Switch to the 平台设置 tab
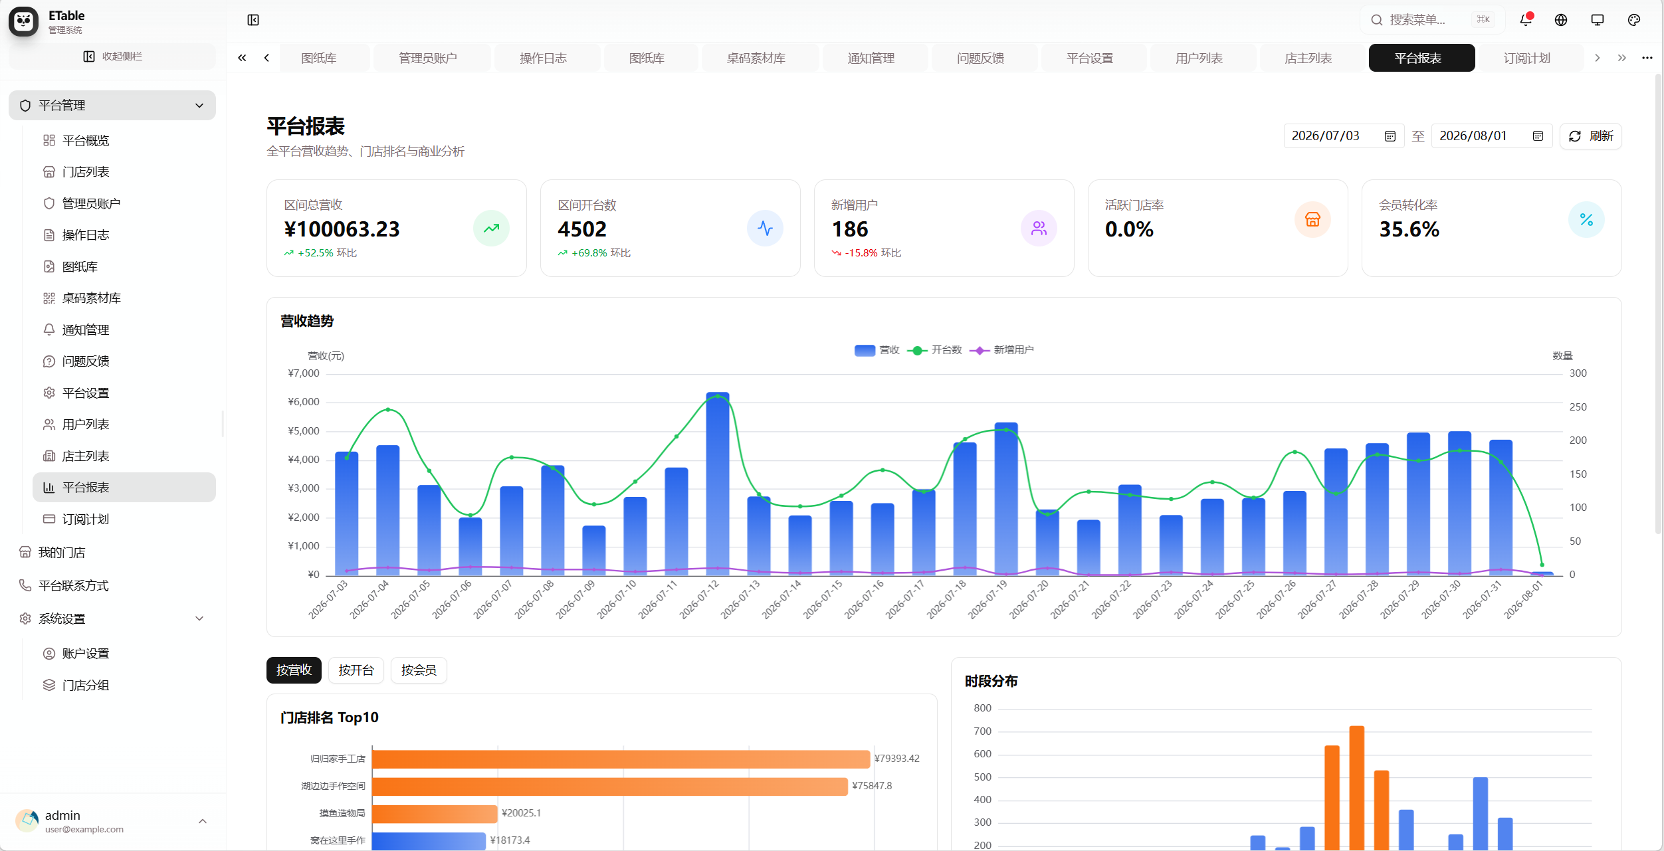Image resolution: width=1664 pixels, height=851 pixels. point(1094,58)
